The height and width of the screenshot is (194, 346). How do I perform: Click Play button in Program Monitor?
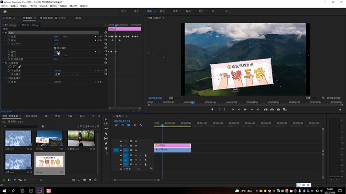click(x=245, y=109)
